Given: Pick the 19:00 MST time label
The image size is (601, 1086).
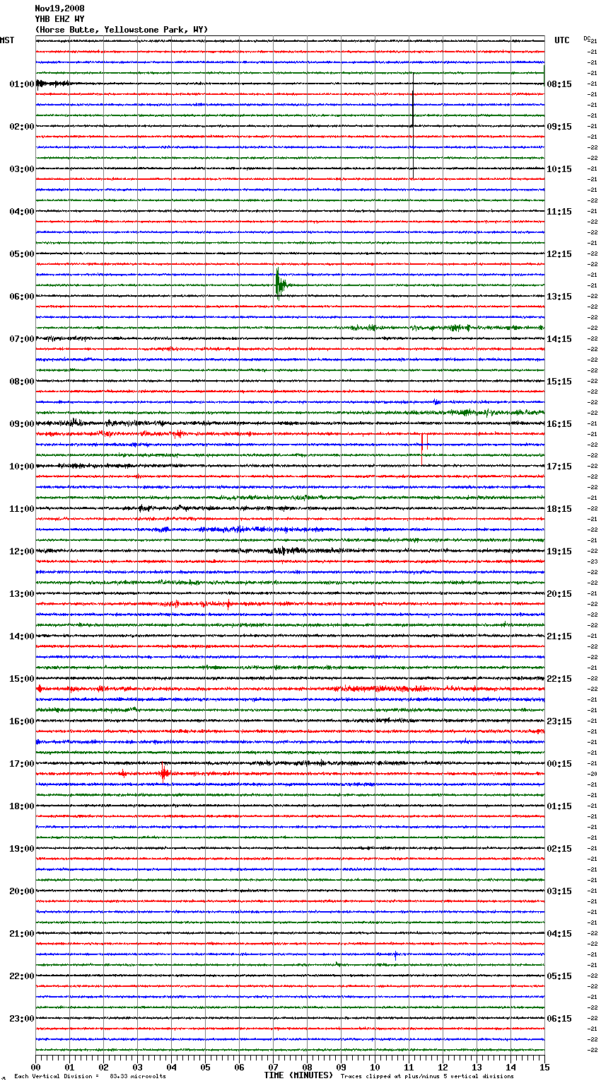Looking at the screenshot, I should [21, 849].
